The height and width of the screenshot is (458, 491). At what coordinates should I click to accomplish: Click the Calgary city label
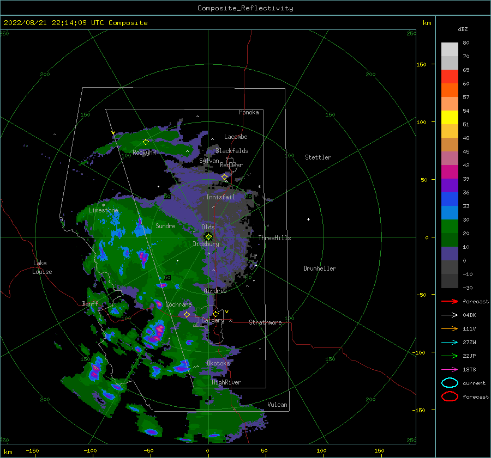tap(213, 320)
